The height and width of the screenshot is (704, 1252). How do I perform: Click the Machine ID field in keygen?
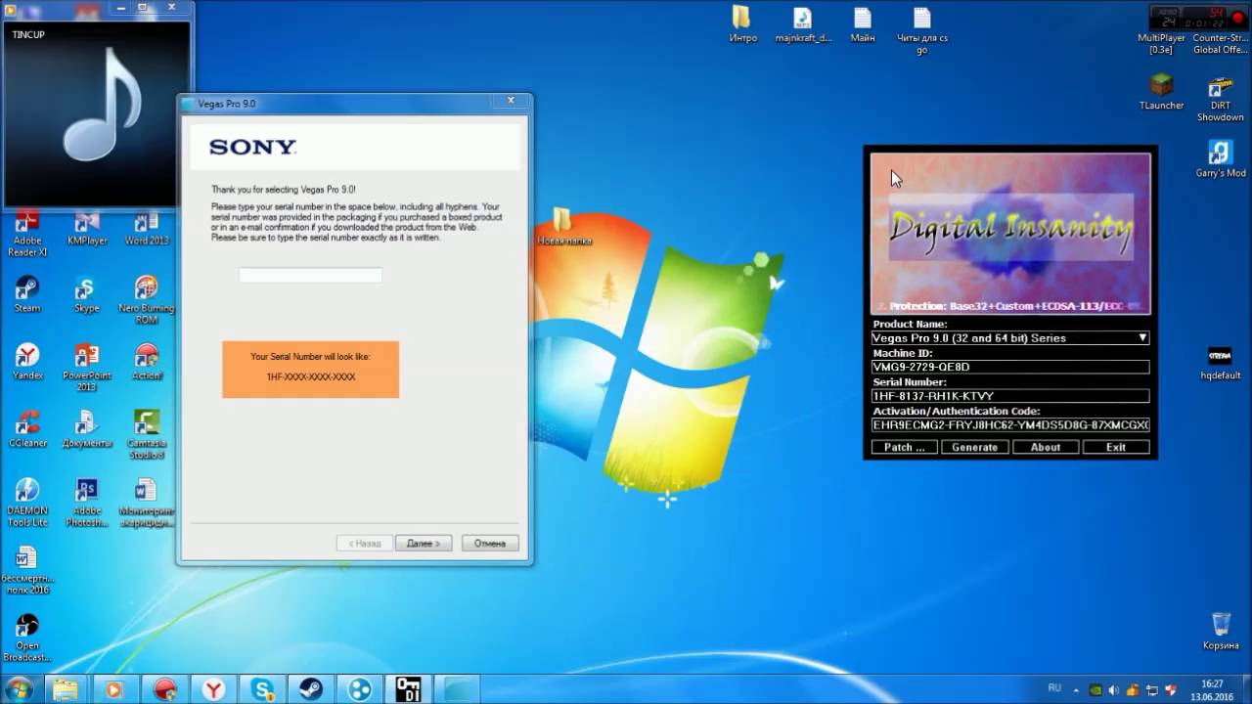[x=1010, y=367]
